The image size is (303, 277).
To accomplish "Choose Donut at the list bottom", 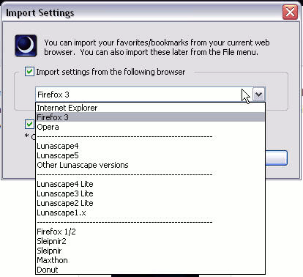I will [150, 270].
